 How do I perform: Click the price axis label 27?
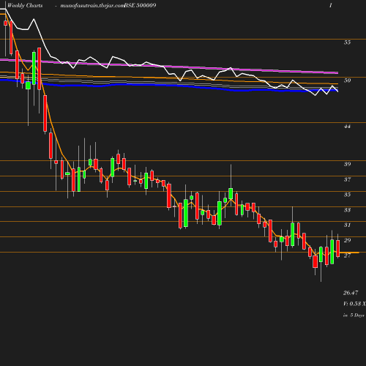(347, 255)
